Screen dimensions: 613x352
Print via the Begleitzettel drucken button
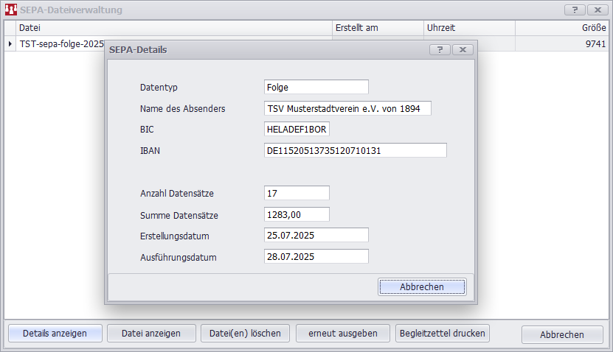click(443, 334)
